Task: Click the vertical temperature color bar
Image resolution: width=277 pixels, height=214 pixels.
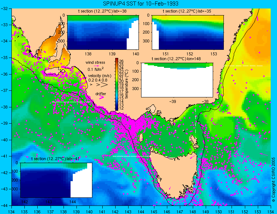Action: [117, 84]
